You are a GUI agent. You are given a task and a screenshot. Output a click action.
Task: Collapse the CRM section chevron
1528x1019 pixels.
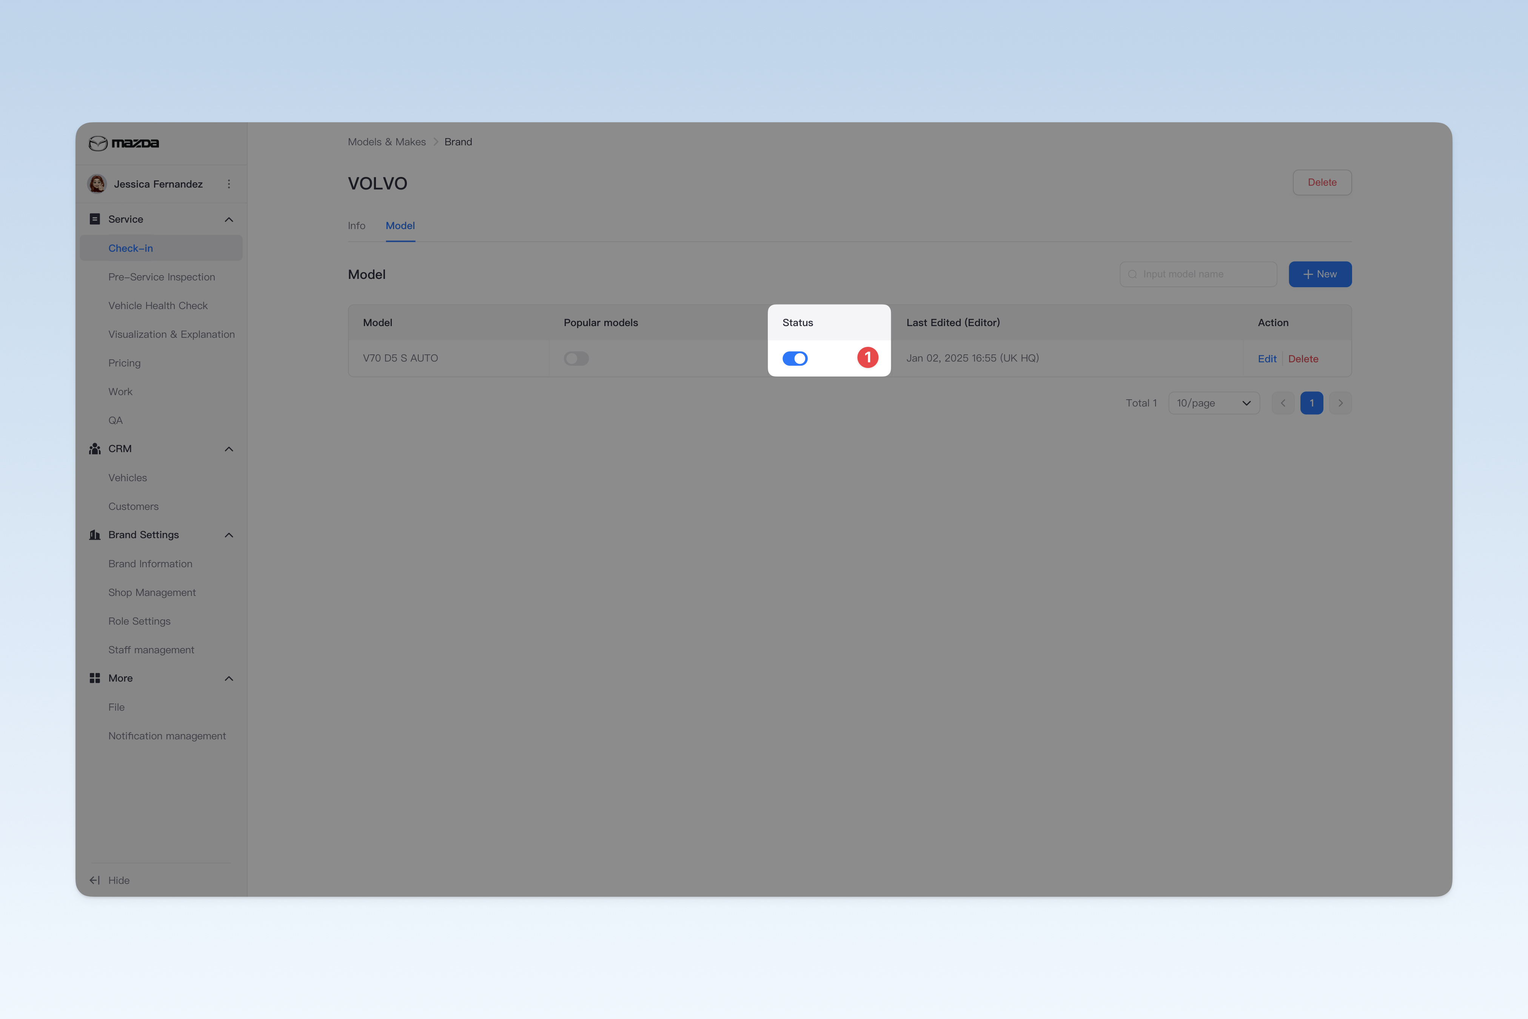pos(229,449)
